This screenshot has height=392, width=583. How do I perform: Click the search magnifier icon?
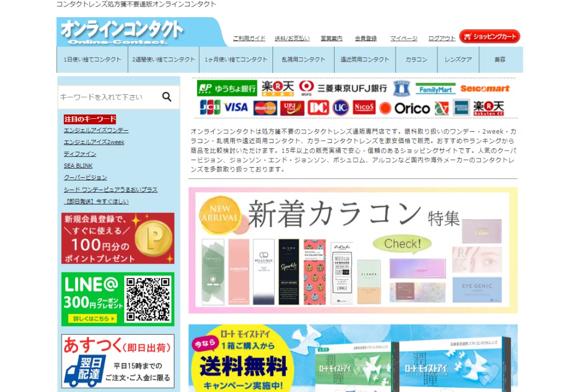[x=167, y=97]
